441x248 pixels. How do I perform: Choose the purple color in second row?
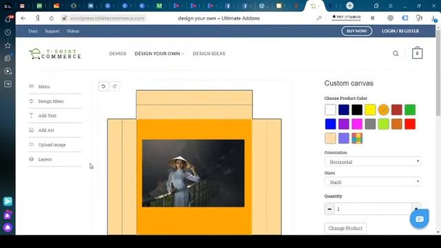click(x=344, y=124)
